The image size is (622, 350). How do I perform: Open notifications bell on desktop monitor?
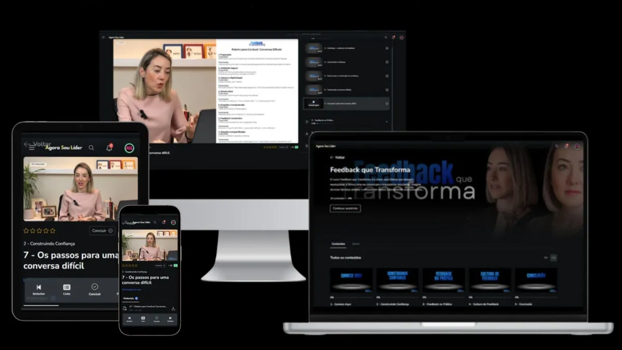[x=393, y=37]
